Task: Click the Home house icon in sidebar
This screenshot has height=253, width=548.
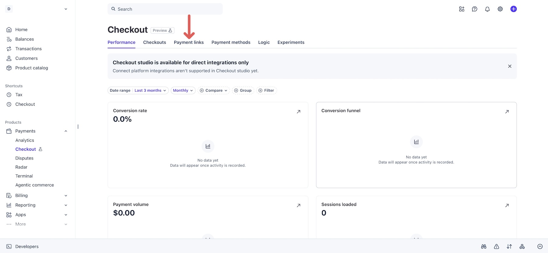Action: point(9,30)
